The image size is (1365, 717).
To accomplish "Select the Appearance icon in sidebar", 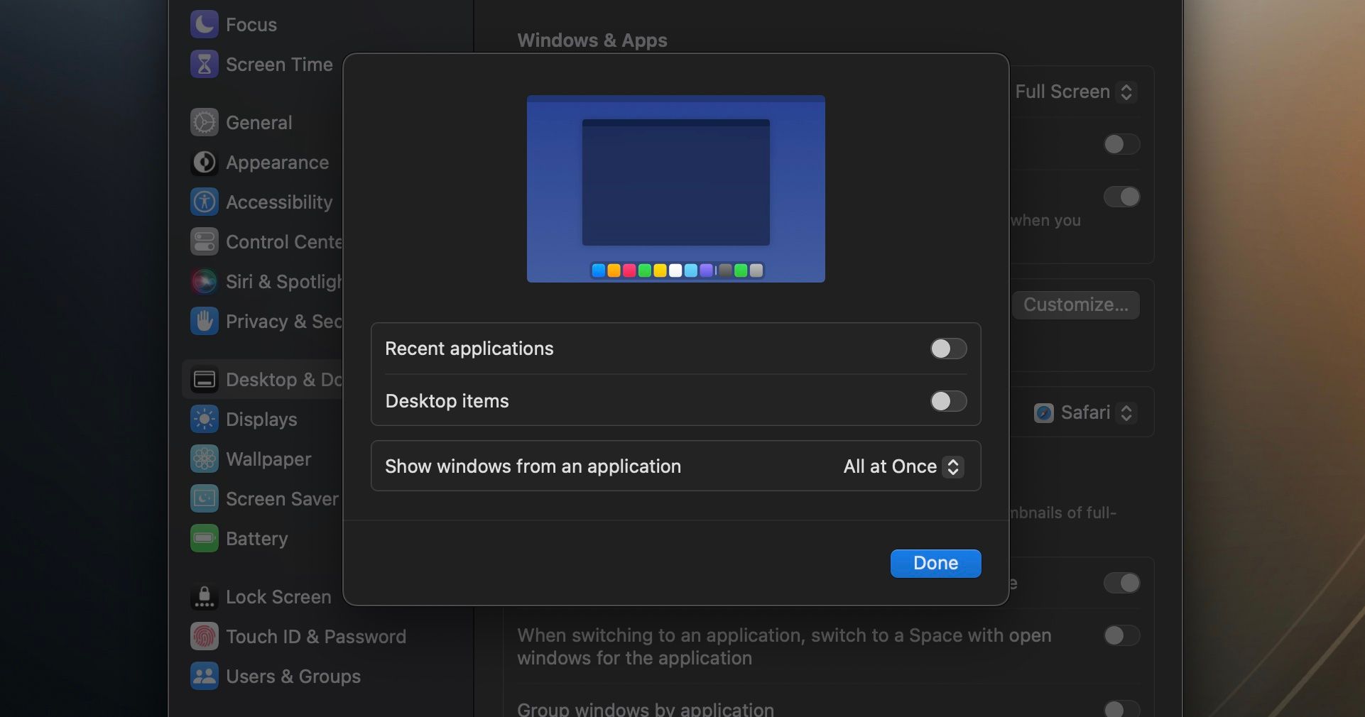I will click(x=204, y=163).
